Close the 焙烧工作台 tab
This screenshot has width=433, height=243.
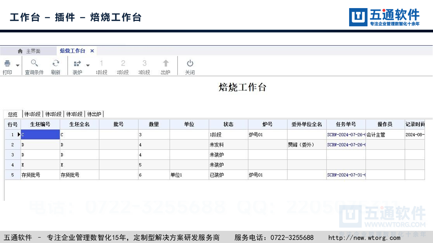[92, 51]
